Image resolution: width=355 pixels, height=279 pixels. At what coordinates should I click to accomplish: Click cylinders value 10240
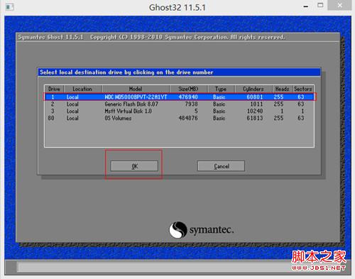click(x=255, y=111)
